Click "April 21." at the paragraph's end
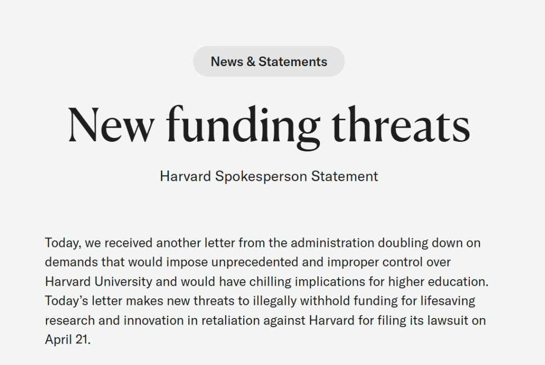The height and width of the screenshot is (365, 545). (68, 340)
